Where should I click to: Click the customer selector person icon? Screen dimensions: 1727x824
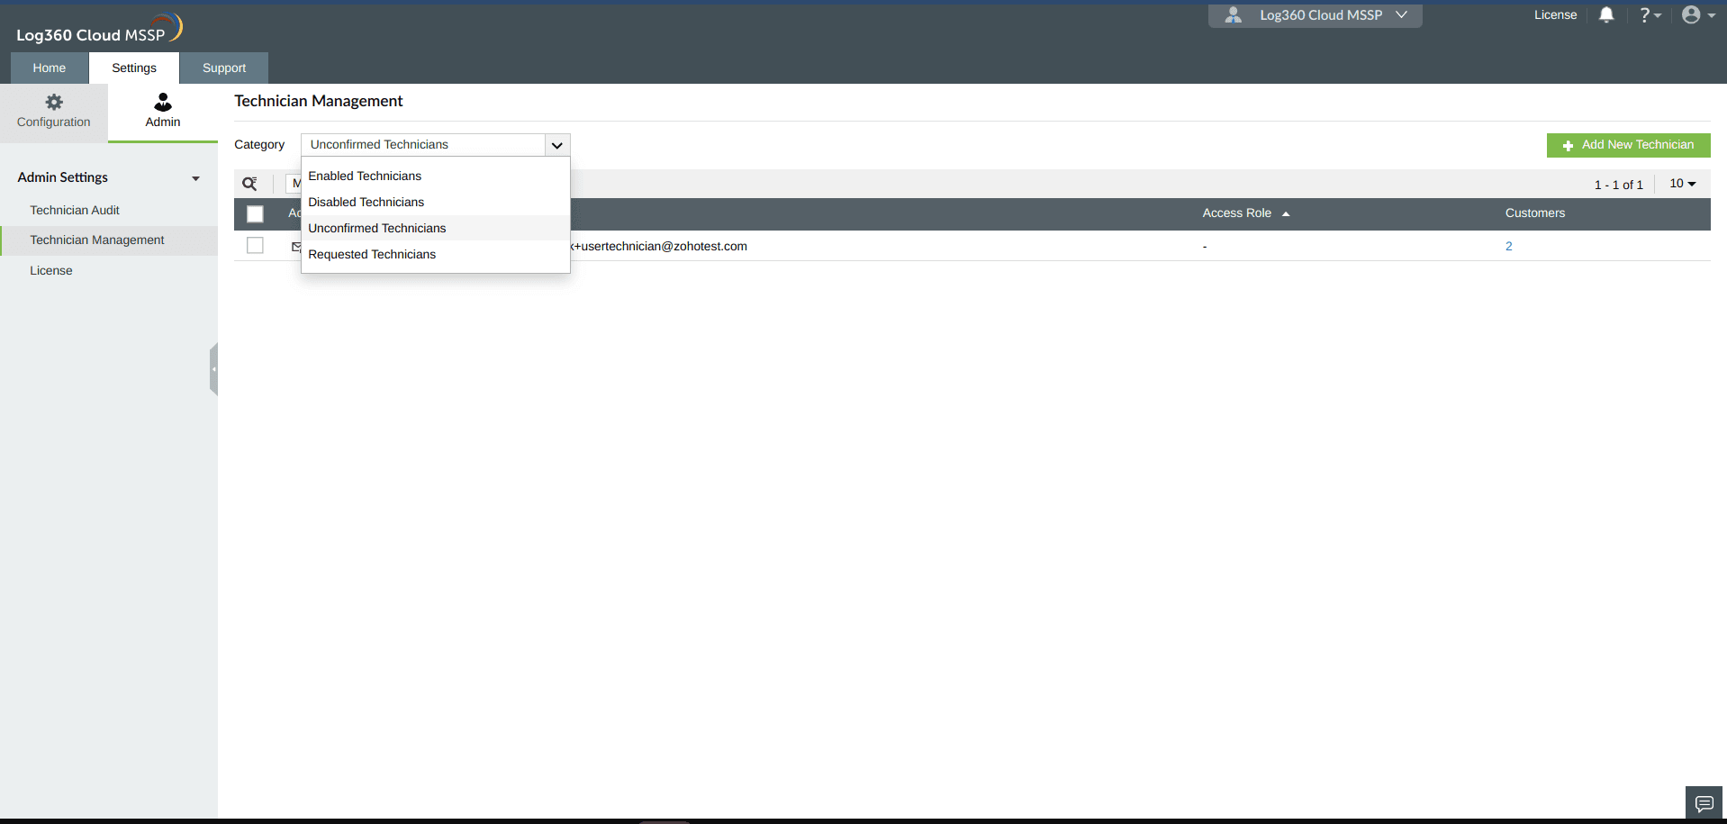click(x=1234, y=14)
